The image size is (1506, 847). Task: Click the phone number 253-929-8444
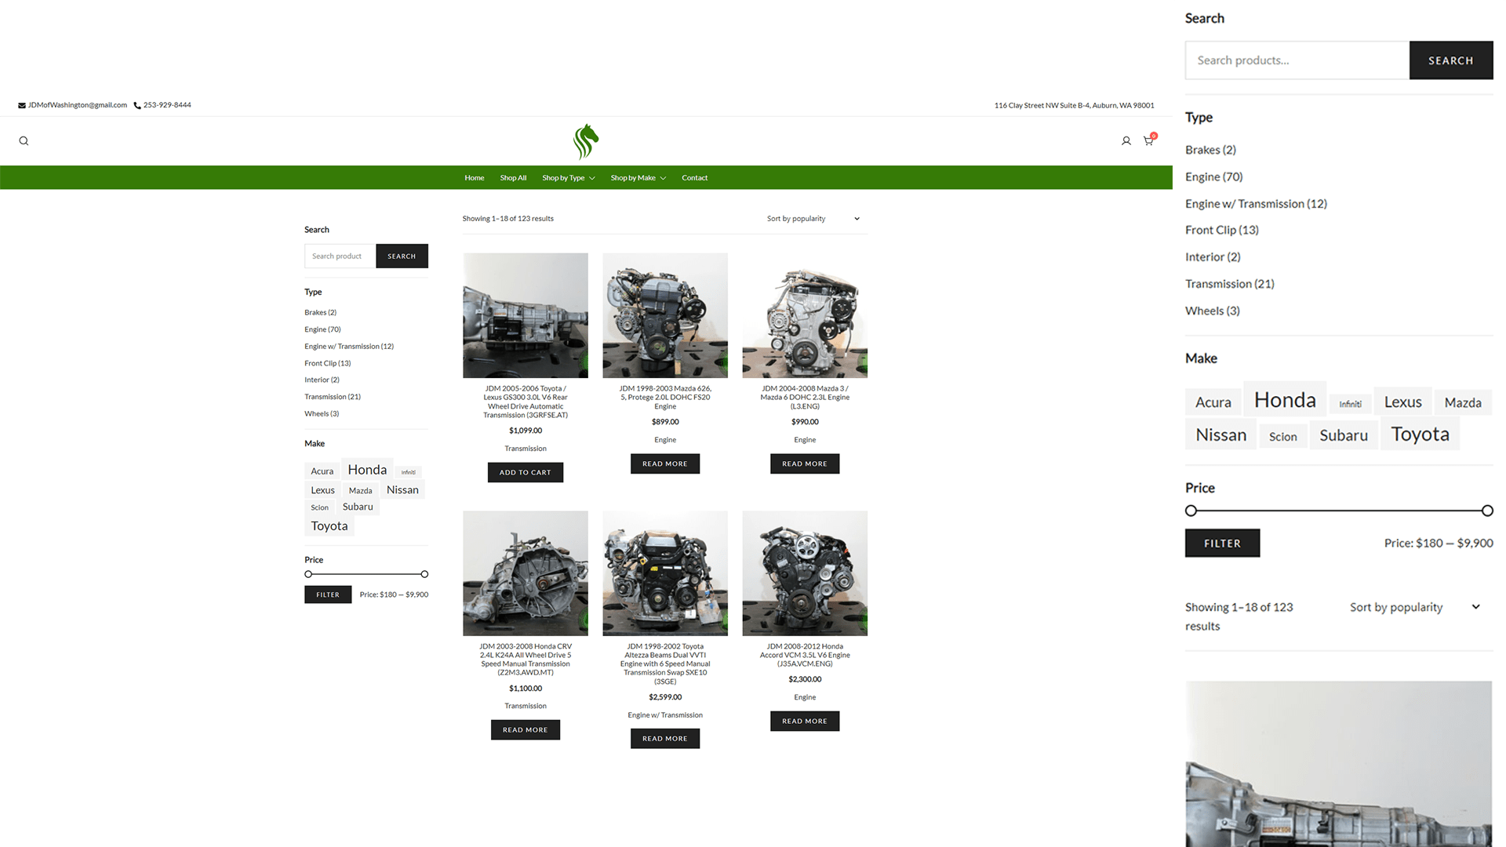coord(166,105)
